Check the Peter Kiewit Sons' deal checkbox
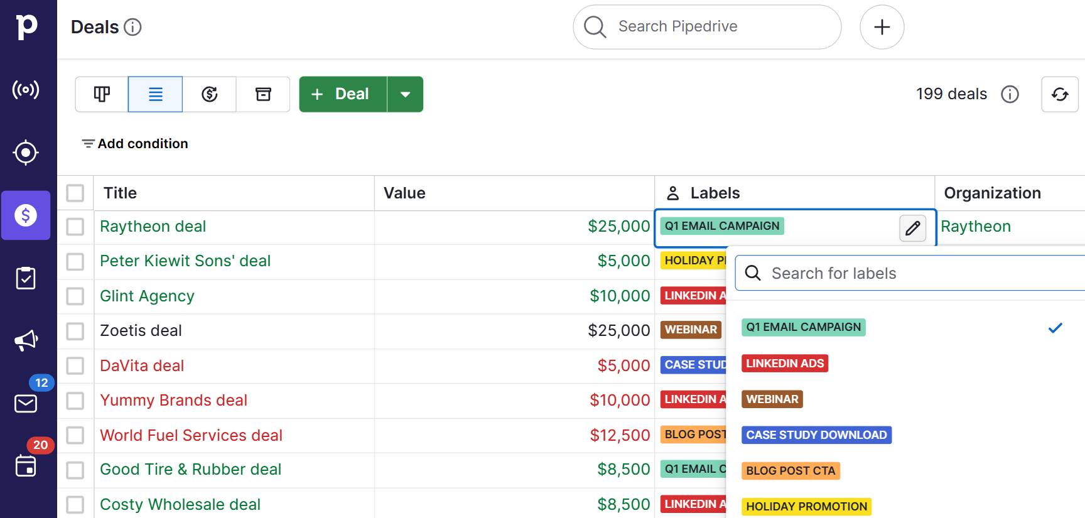1085x518 pixels. tap(75, 261)
